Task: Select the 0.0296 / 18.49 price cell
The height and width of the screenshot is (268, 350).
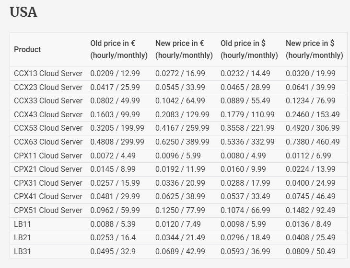Action: [245, 238]
